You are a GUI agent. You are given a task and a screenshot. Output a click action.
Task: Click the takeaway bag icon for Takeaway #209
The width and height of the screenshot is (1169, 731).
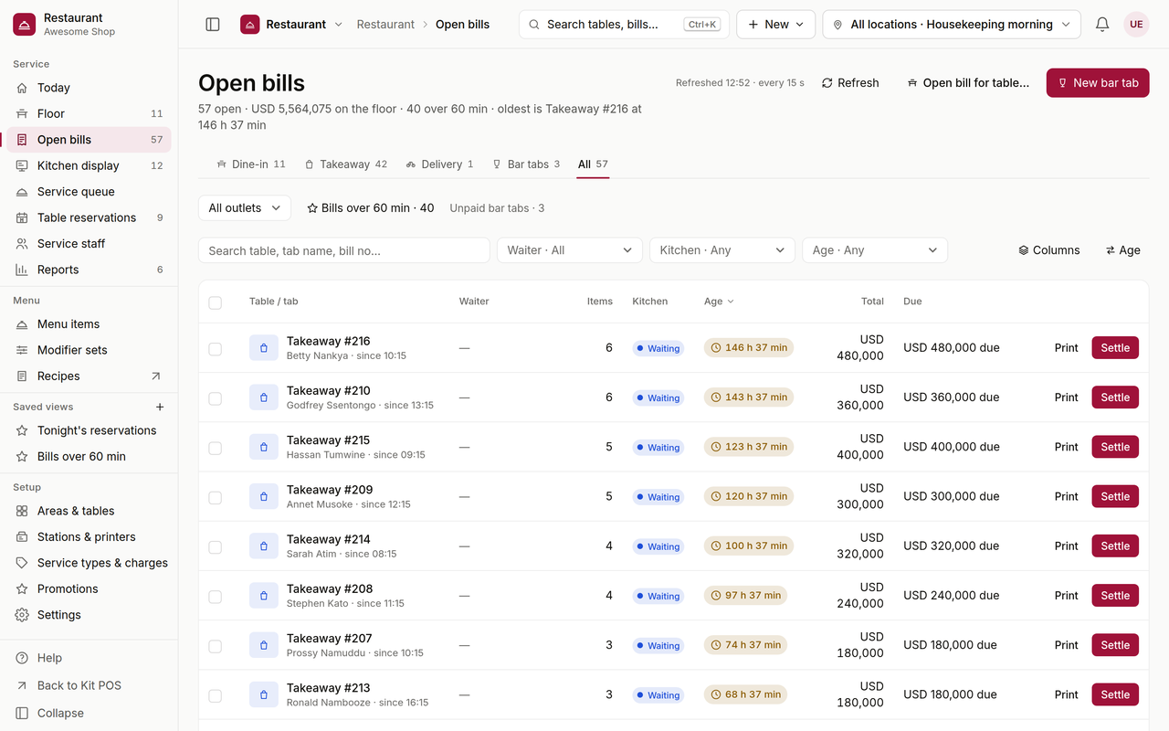pyautogui.click(x=264, y=496)
